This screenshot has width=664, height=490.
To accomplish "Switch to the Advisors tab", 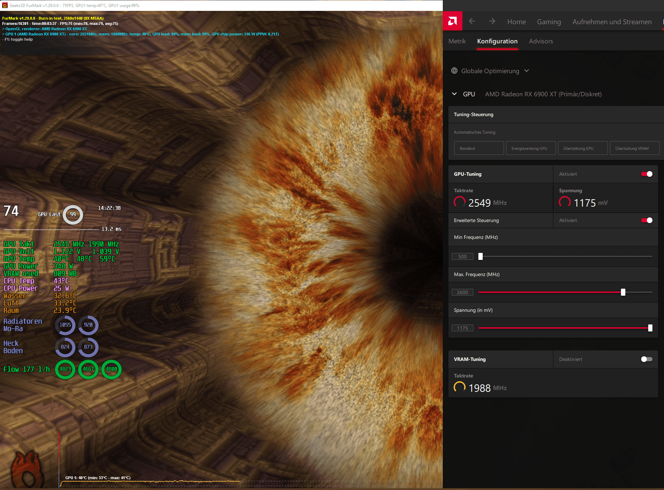I will [541, 41].
